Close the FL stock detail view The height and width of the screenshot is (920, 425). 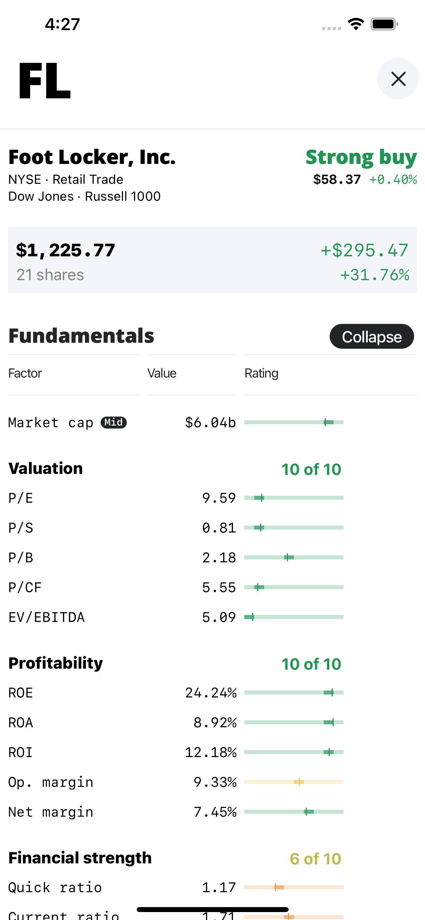pos(398,78)
